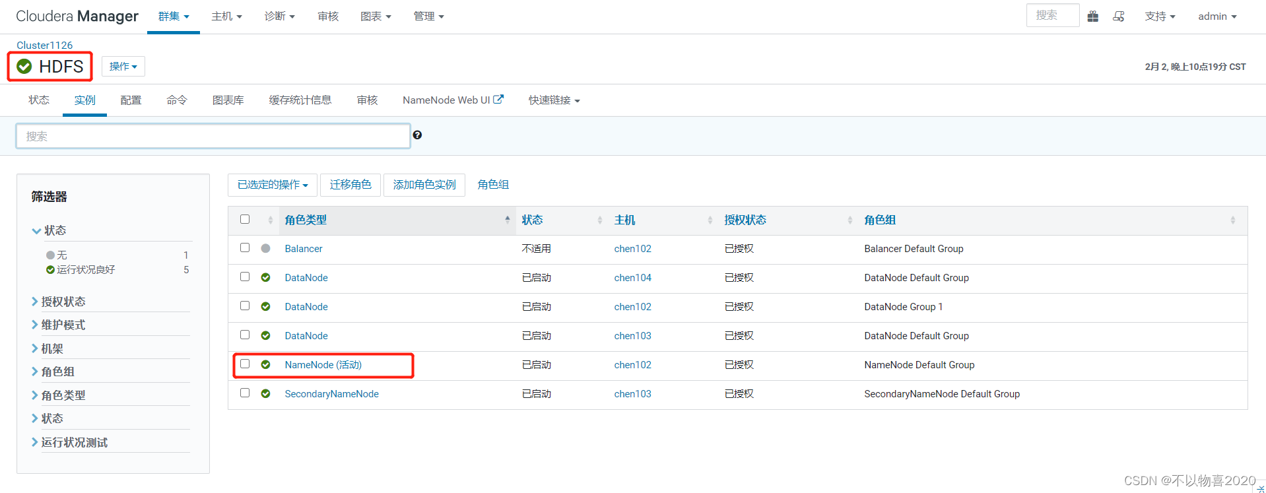Switch to the 缓存统计信息 tab

pos(300,100)
